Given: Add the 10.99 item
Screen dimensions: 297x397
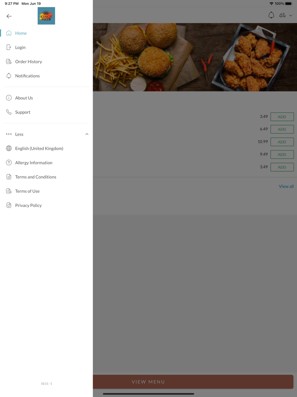Looking at the screenshot, I should point(282,142).
